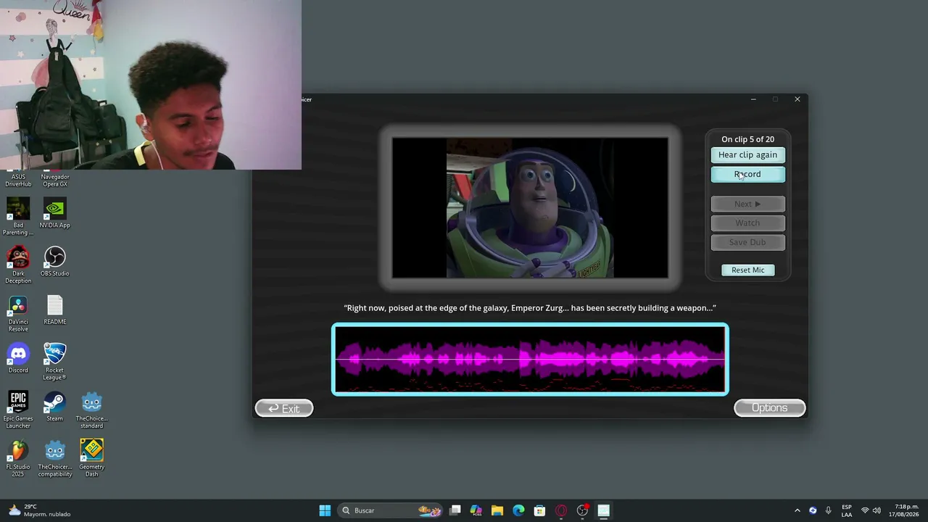Image resolution: width=928 pixels, height=522 pixels.
Task: Select the FL Studio 2025 desktop icon
Action: click(x=18, y=459)
